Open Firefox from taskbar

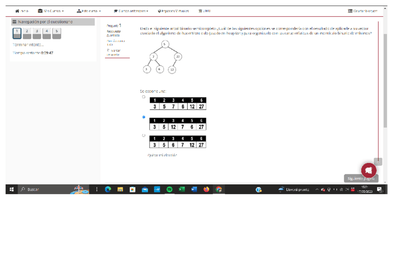(206, 190)
